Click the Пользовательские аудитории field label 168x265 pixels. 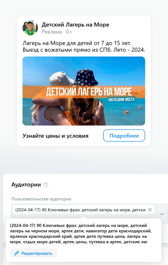point(41,199)
